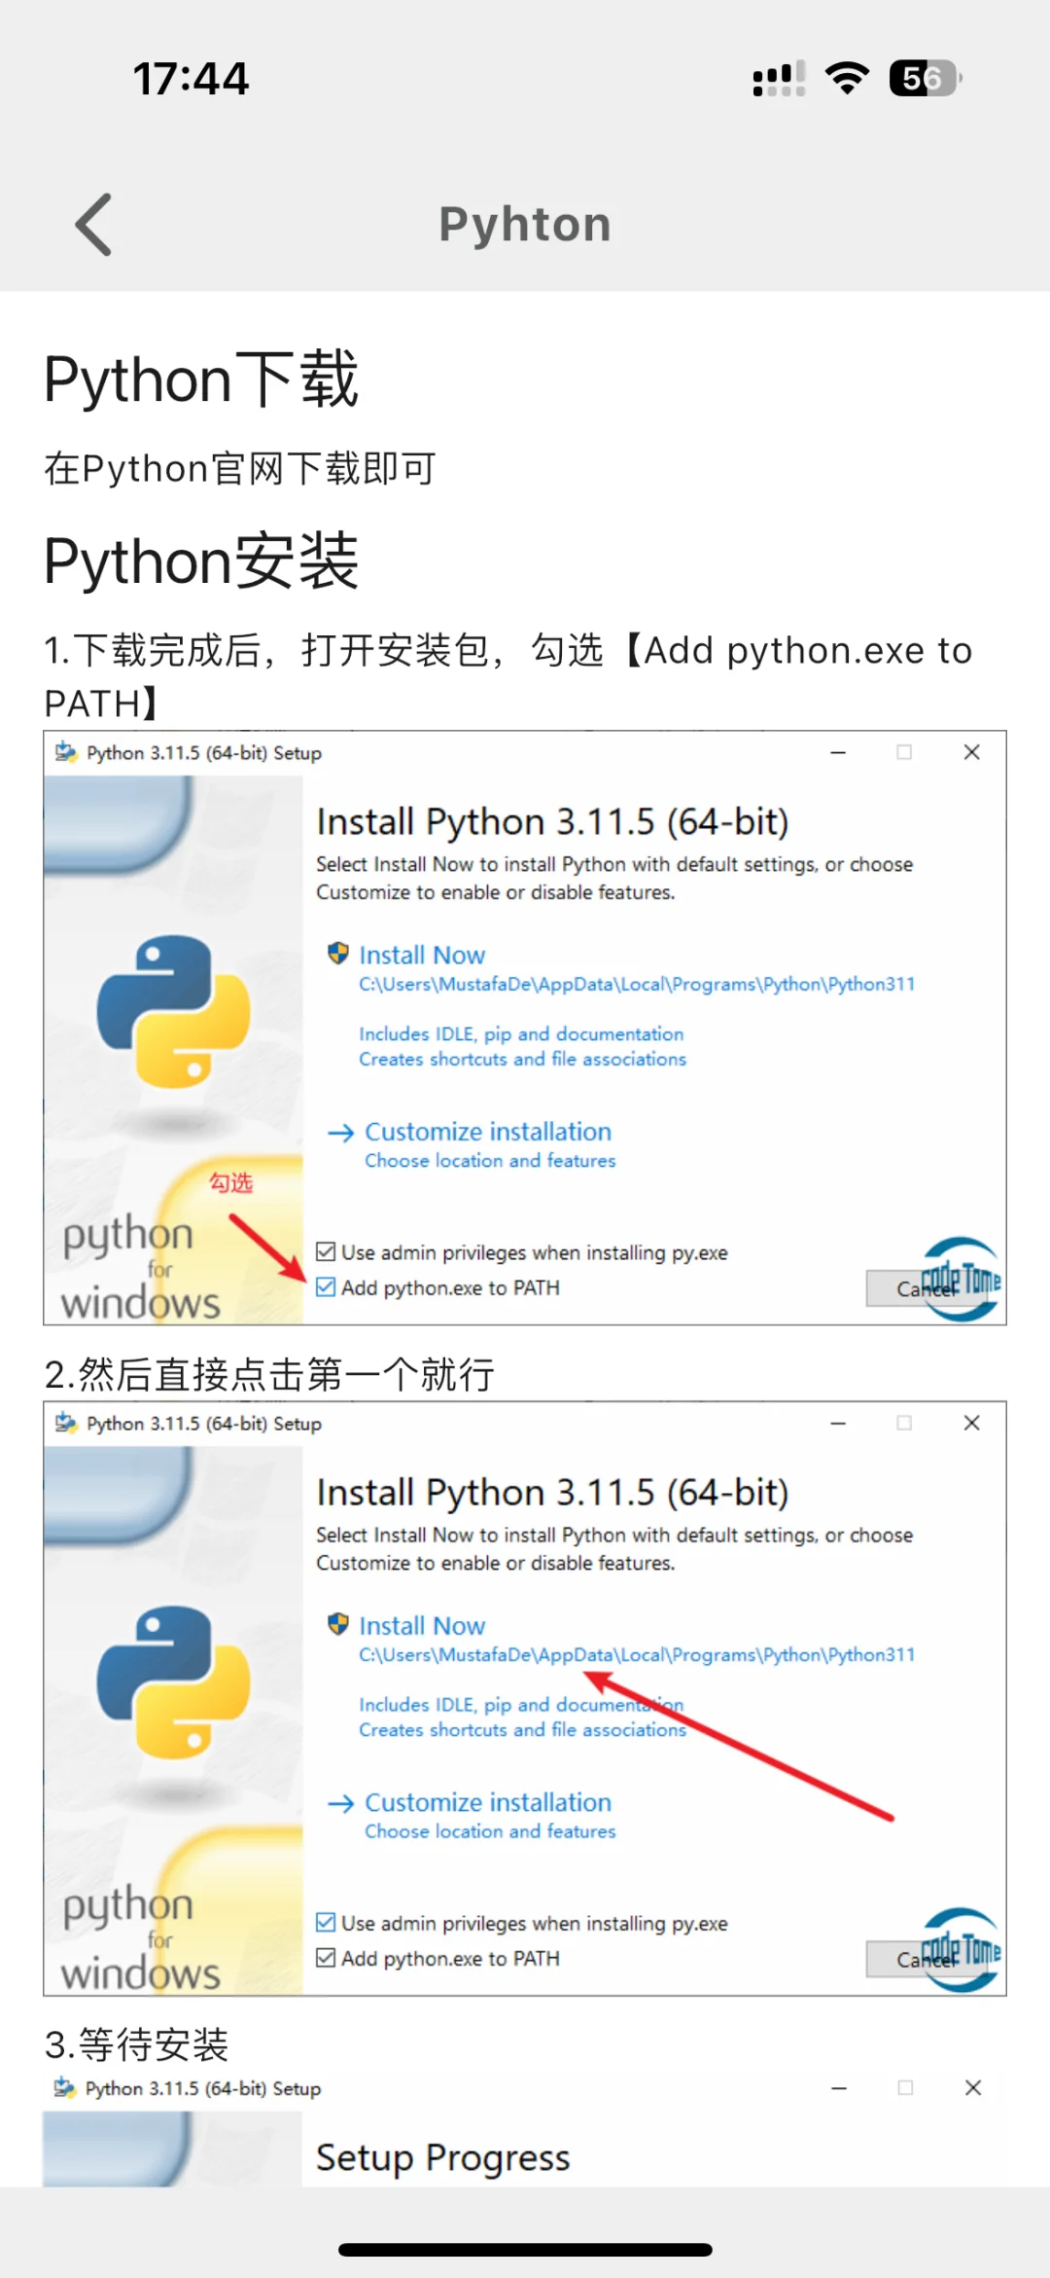Tap the Wi-Fi status icon
The width and height of the screenshot is (1050, 2278).
coord(847,79)
